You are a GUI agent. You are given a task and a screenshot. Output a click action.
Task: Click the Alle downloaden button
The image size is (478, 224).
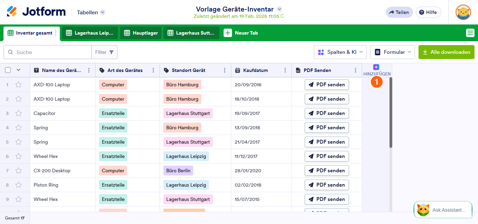[447, 52]
